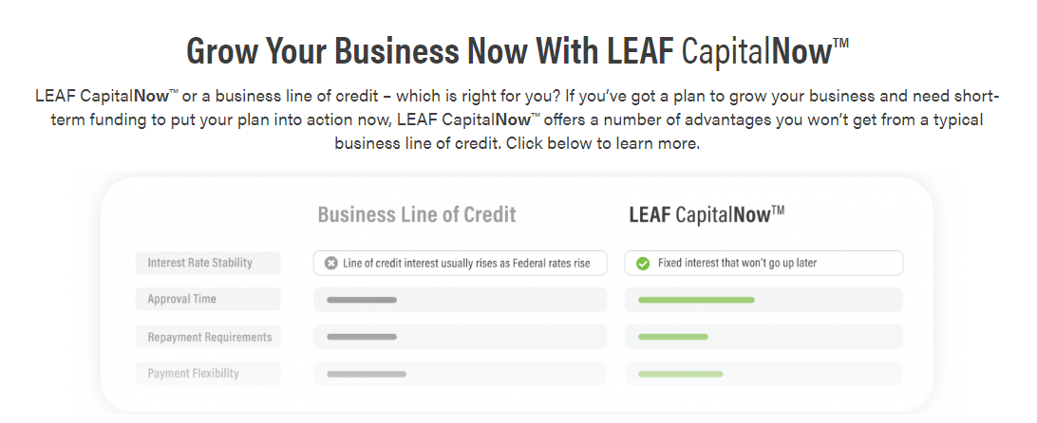Click the 'Fixed interest that won't go up later' text
Image resolution: width=1037 pixels, height=423 pixels.
[x=737, y=263]
